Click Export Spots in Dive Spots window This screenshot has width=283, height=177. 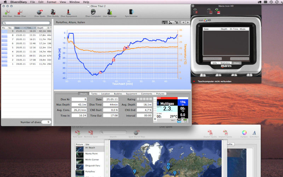click(x=210, y=134)
